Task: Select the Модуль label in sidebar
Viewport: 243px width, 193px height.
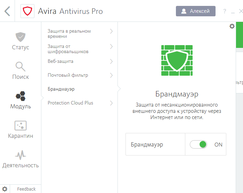Action: click(x=21, y=107)
